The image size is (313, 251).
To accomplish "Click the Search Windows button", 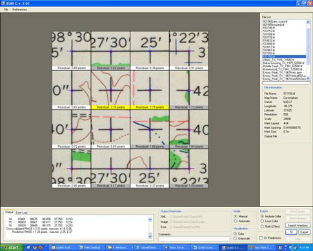I will [x=298, y=225].
